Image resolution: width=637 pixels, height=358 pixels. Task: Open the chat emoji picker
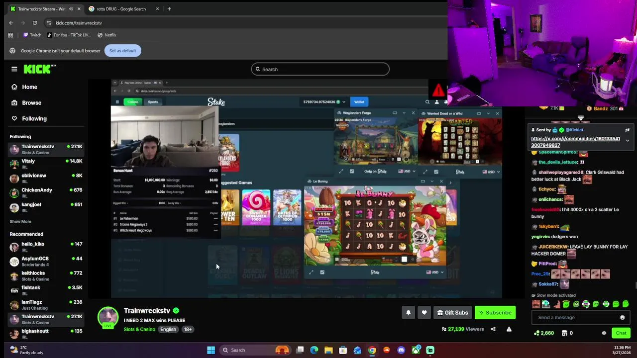tap(622, 318)
